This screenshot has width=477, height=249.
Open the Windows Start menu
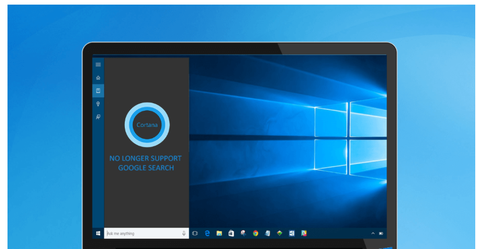click(98, 234)
